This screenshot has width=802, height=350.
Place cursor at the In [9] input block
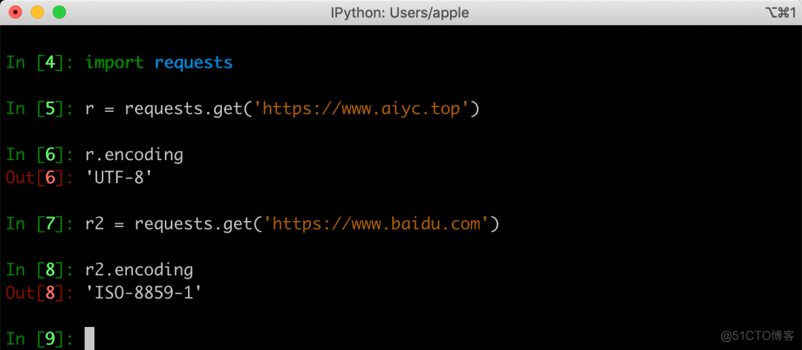coord(90,338)
